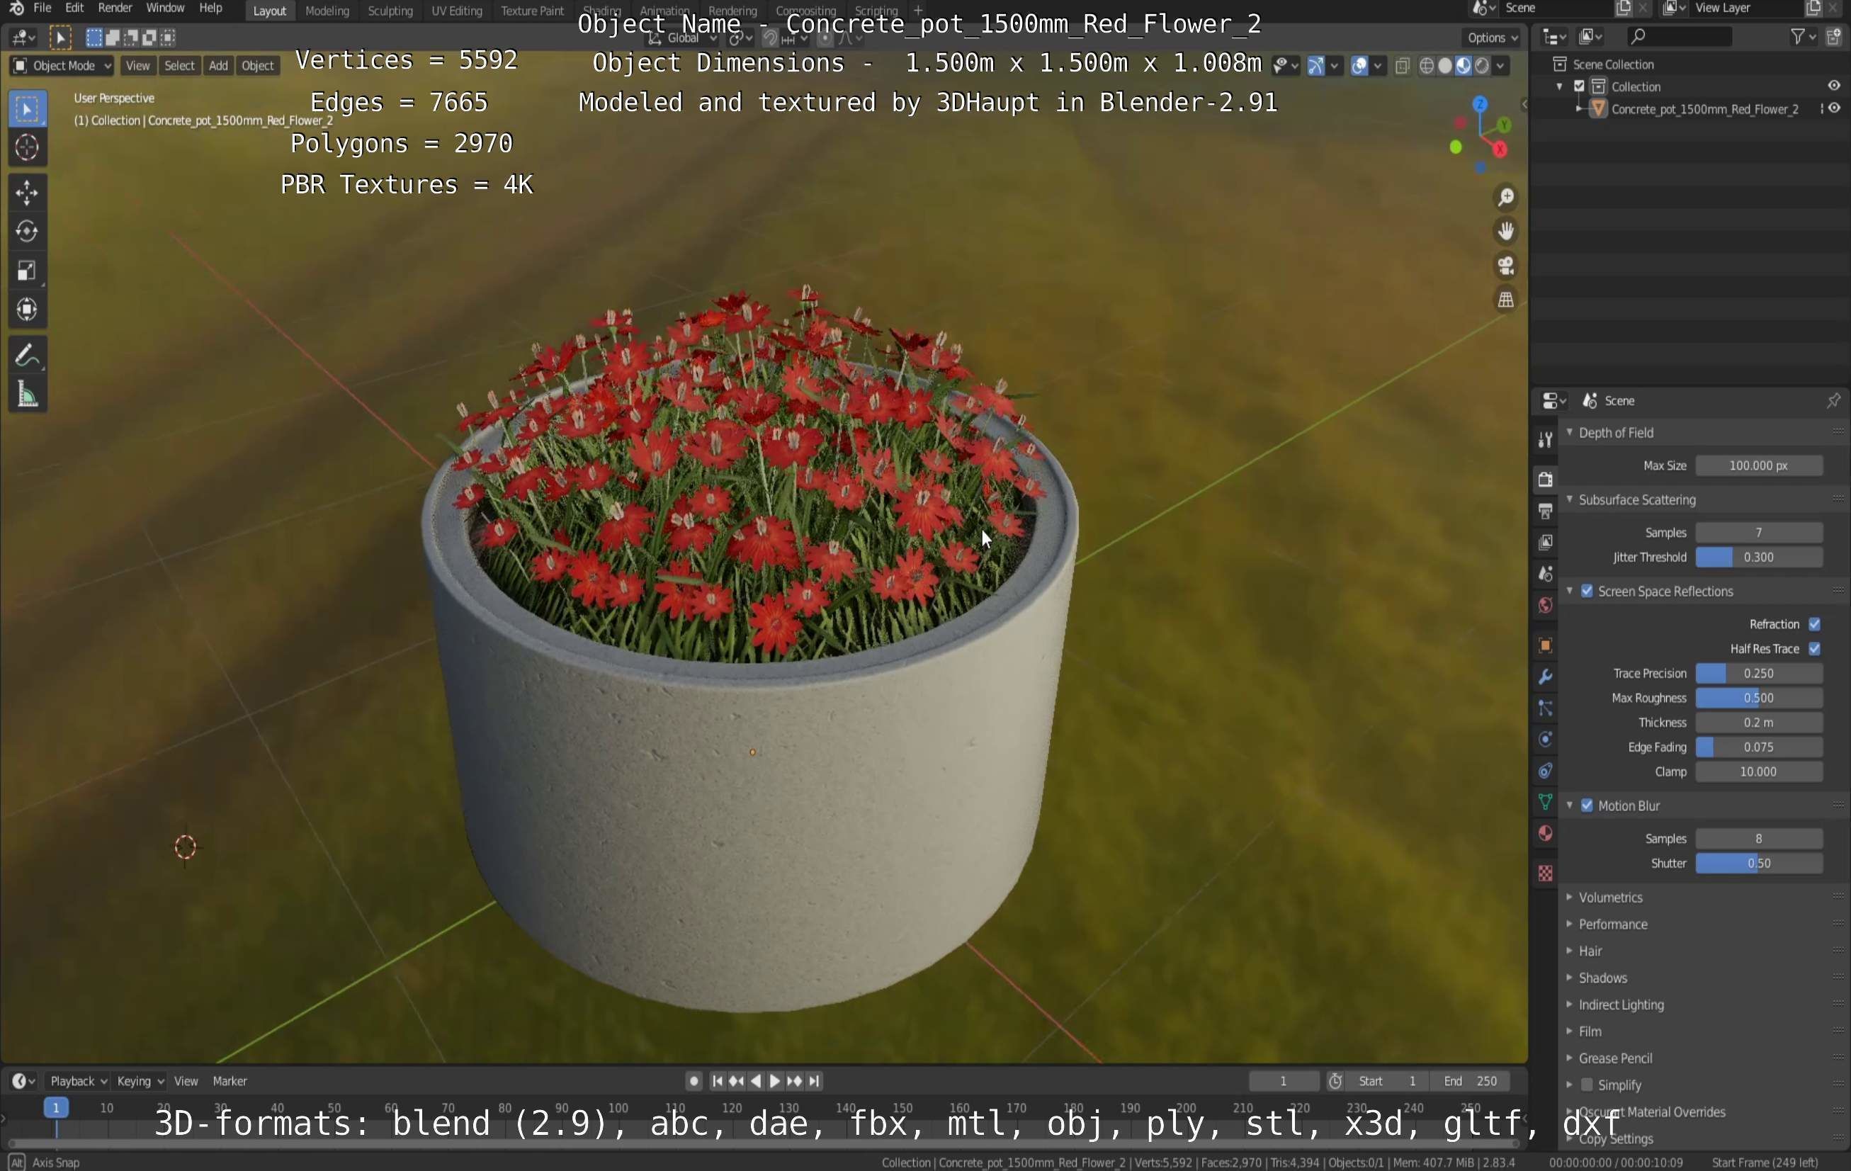Switch to the Sculpting workspace tab

[390, 11]
